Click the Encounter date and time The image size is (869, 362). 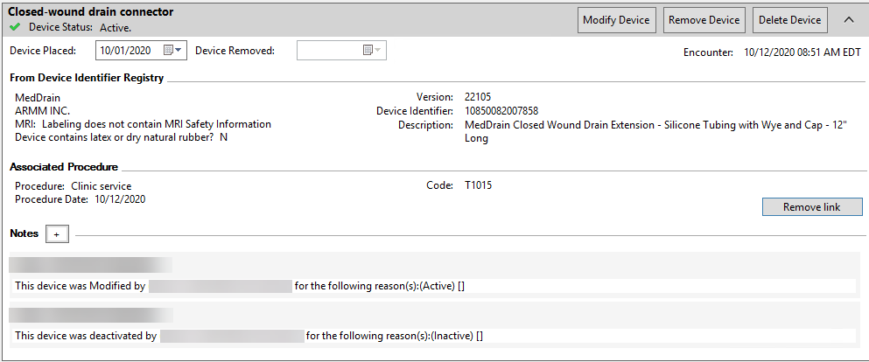pyautogui.click(x=802, y=52)
